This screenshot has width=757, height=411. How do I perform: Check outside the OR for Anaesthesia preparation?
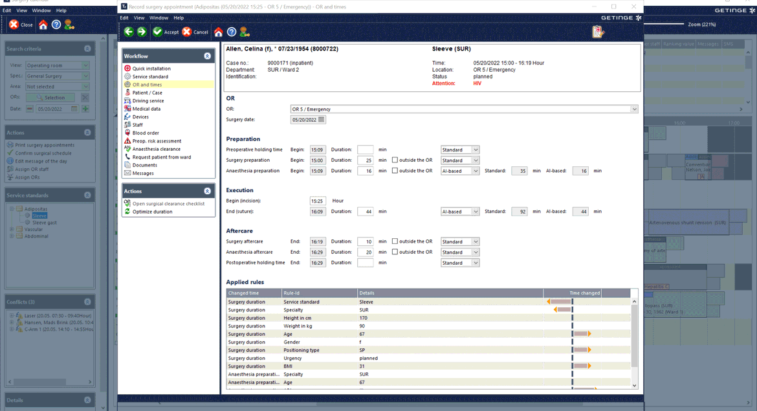[x=395, y=171]
